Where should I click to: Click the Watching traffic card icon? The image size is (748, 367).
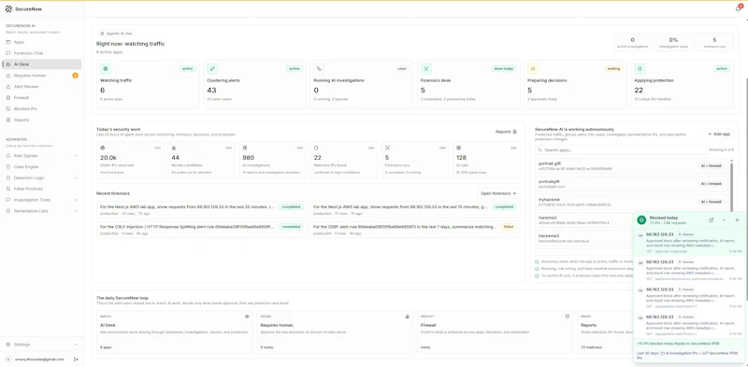(106, 68)
